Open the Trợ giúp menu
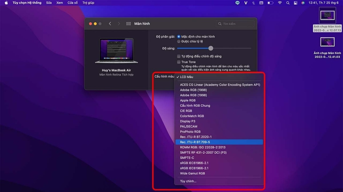The image size is (343, 192). click(88, 3)
